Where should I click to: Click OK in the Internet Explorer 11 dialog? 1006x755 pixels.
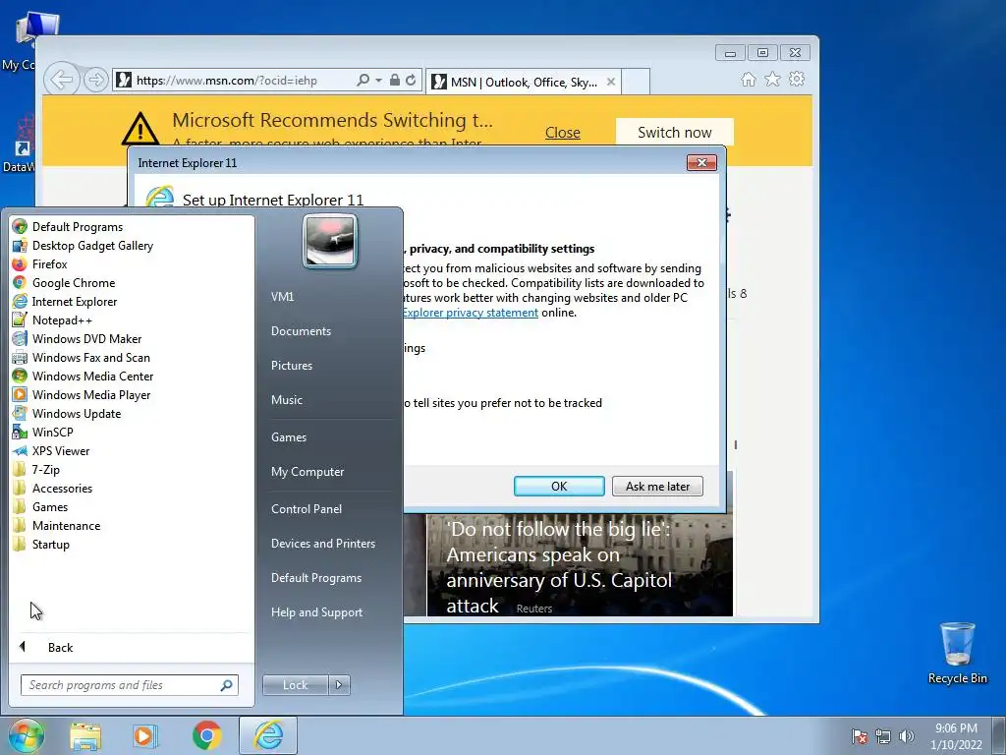point(559,486)
